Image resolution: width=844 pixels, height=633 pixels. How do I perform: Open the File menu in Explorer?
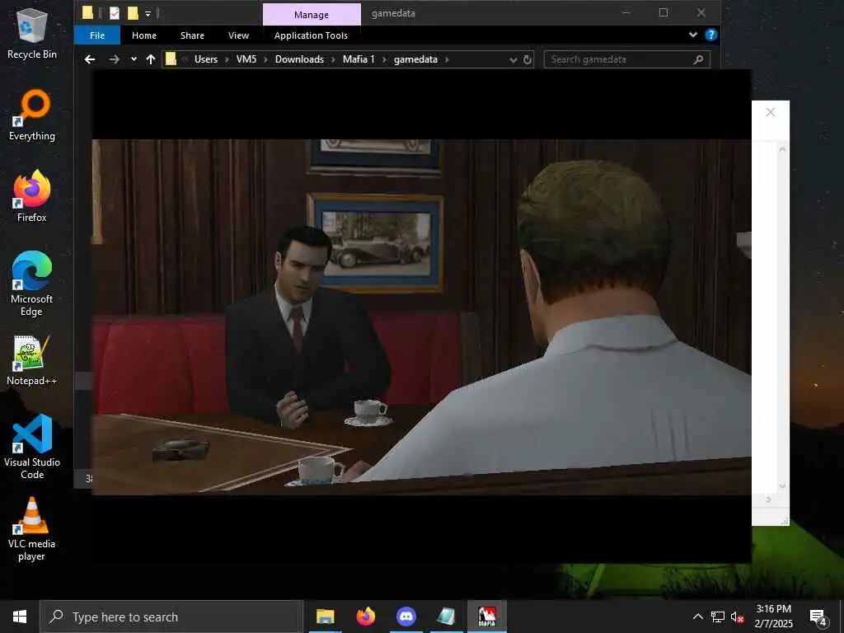pos(97,35)
